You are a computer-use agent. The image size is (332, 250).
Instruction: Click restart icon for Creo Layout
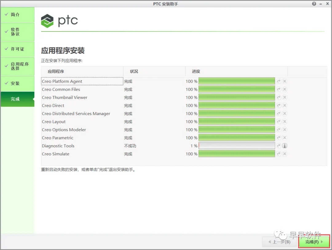click(279, 121)
